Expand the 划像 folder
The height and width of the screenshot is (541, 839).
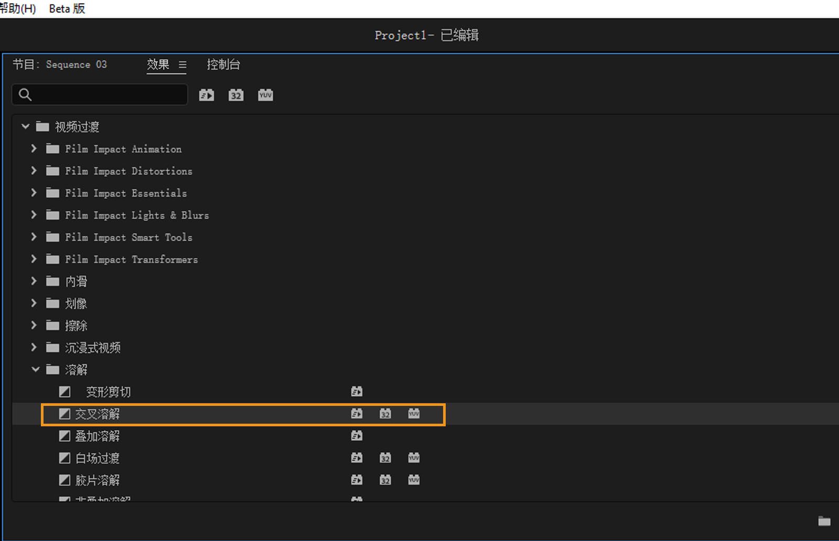(x=34, y=303)
